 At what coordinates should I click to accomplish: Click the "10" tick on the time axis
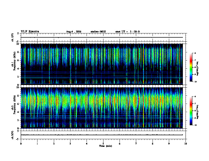pos(186,144)
